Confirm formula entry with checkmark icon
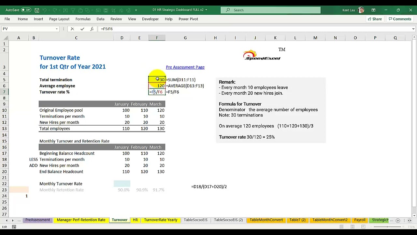 pyautogui.click(x=82, y=29)
